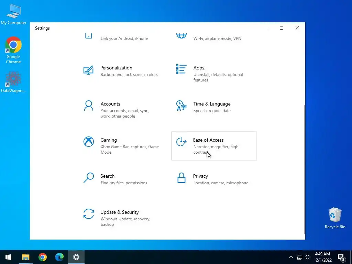This screenshot has width=352, height=264.
Task: Click the Accounts person icon
Action: pos(88,106)
